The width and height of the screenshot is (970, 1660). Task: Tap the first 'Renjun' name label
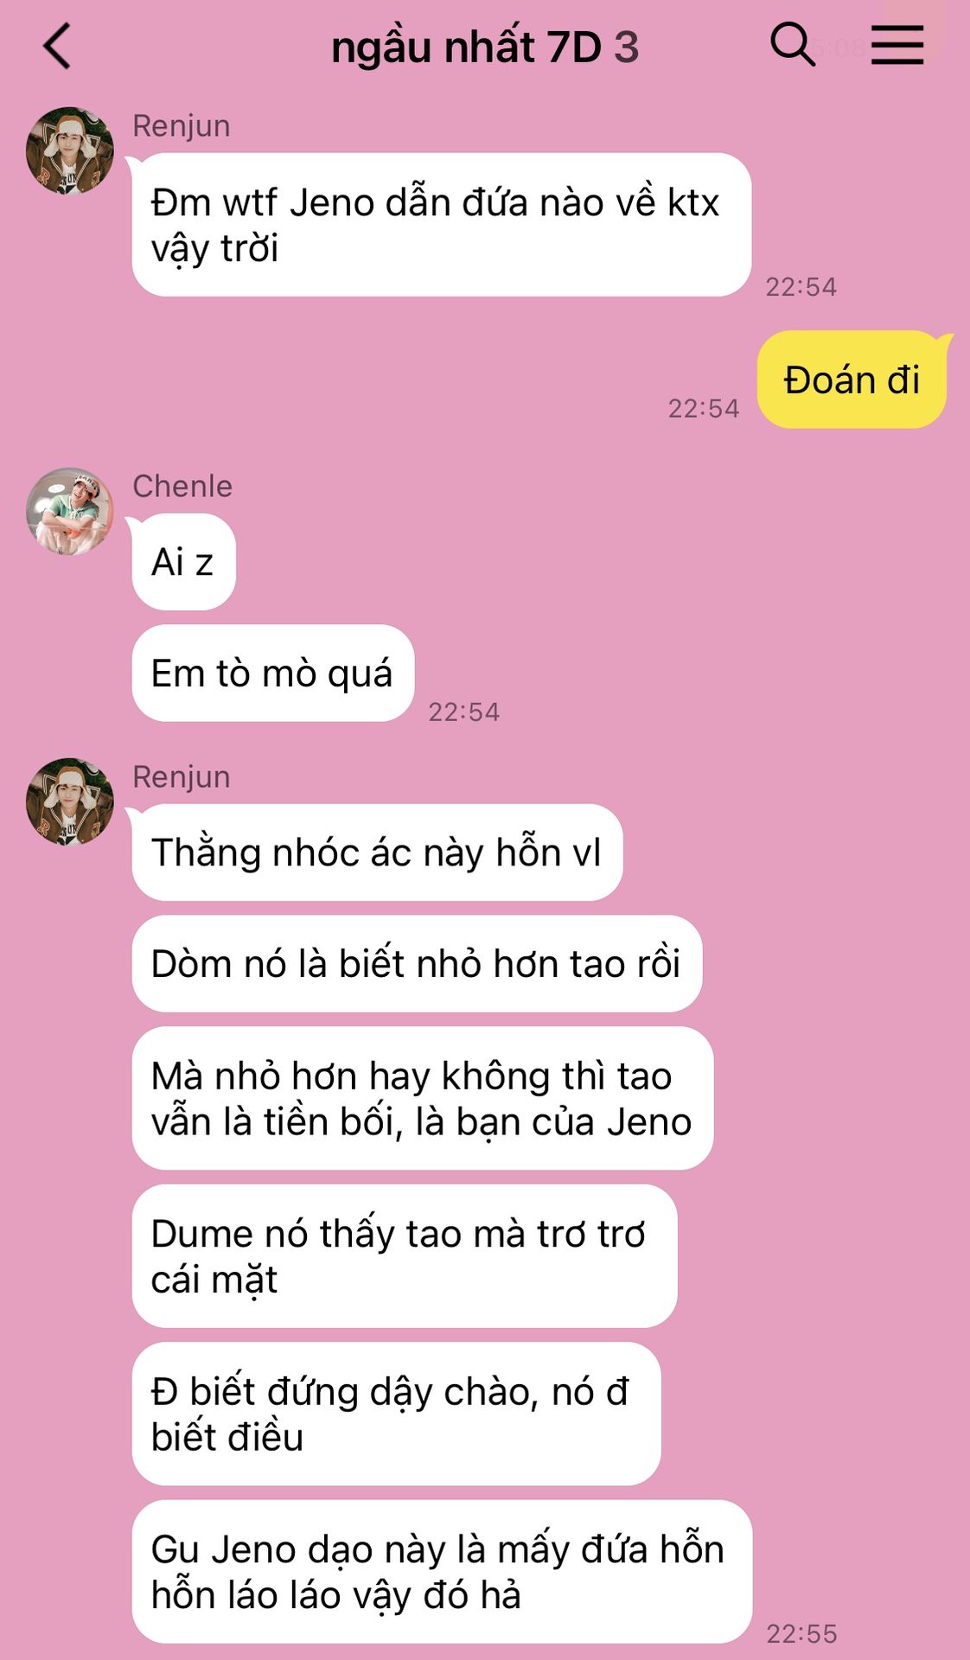(x=182, y=125)
